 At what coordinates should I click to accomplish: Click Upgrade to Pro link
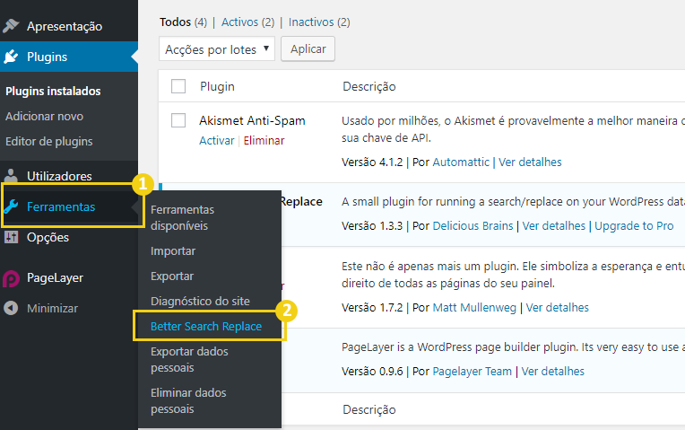click(x=634, y=225)
